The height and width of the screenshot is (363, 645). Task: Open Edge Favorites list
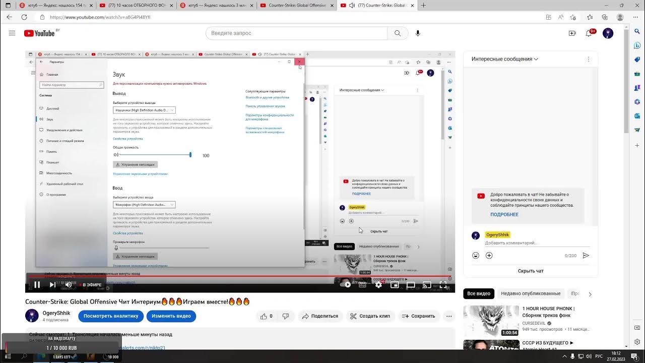[590, 17]
